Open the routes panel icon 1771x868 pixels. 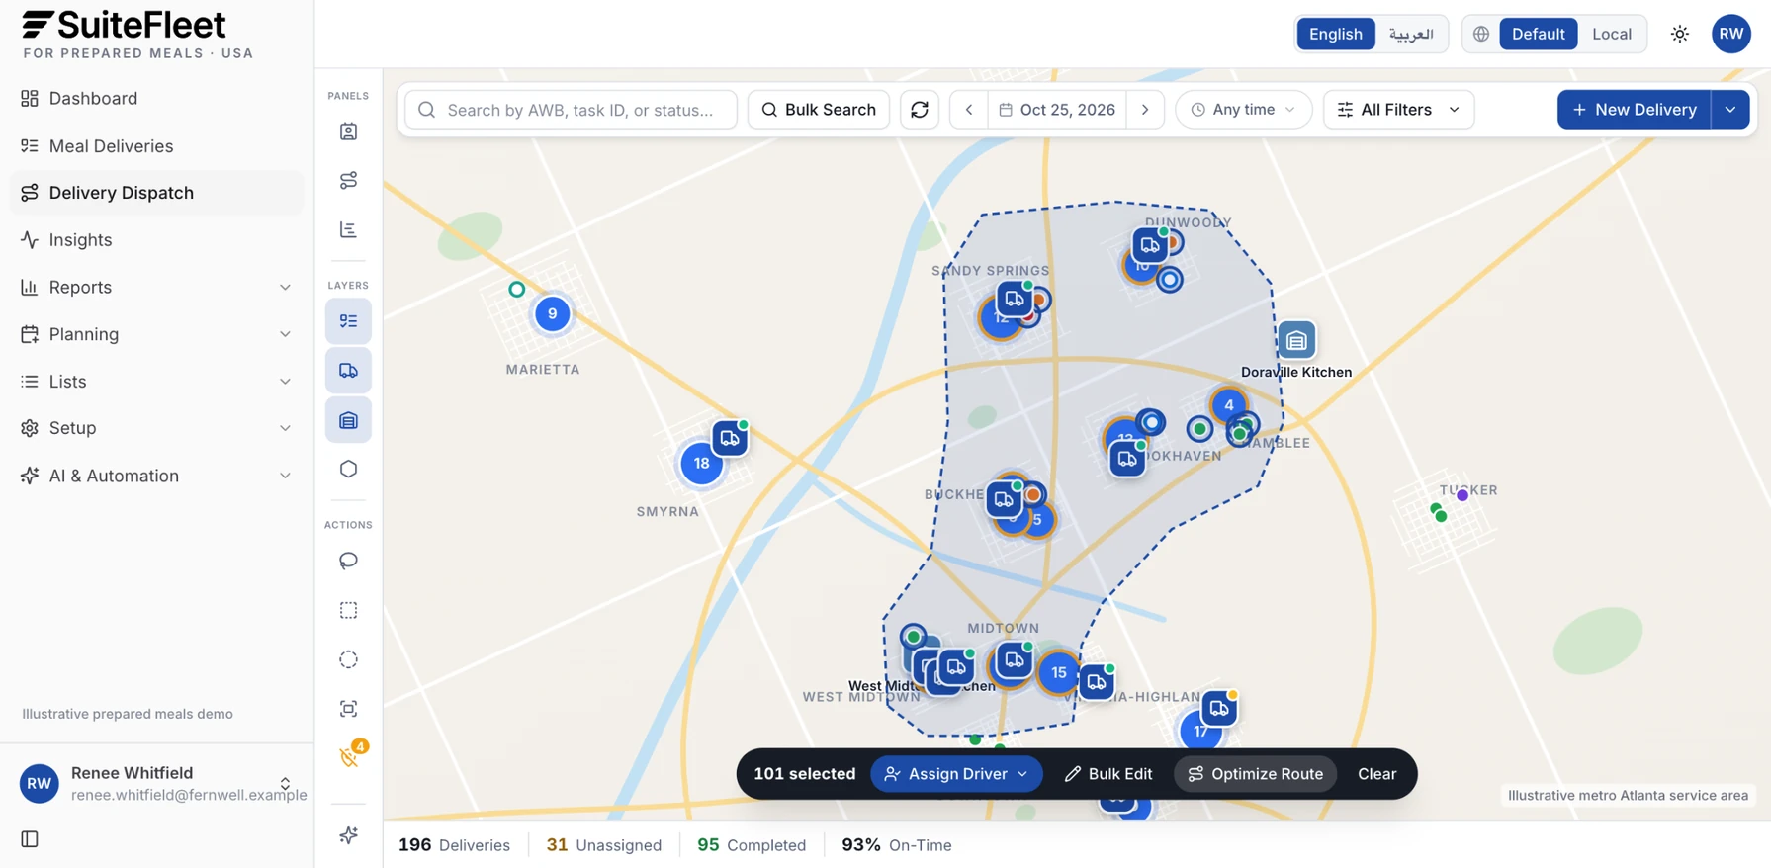[348, 180]
